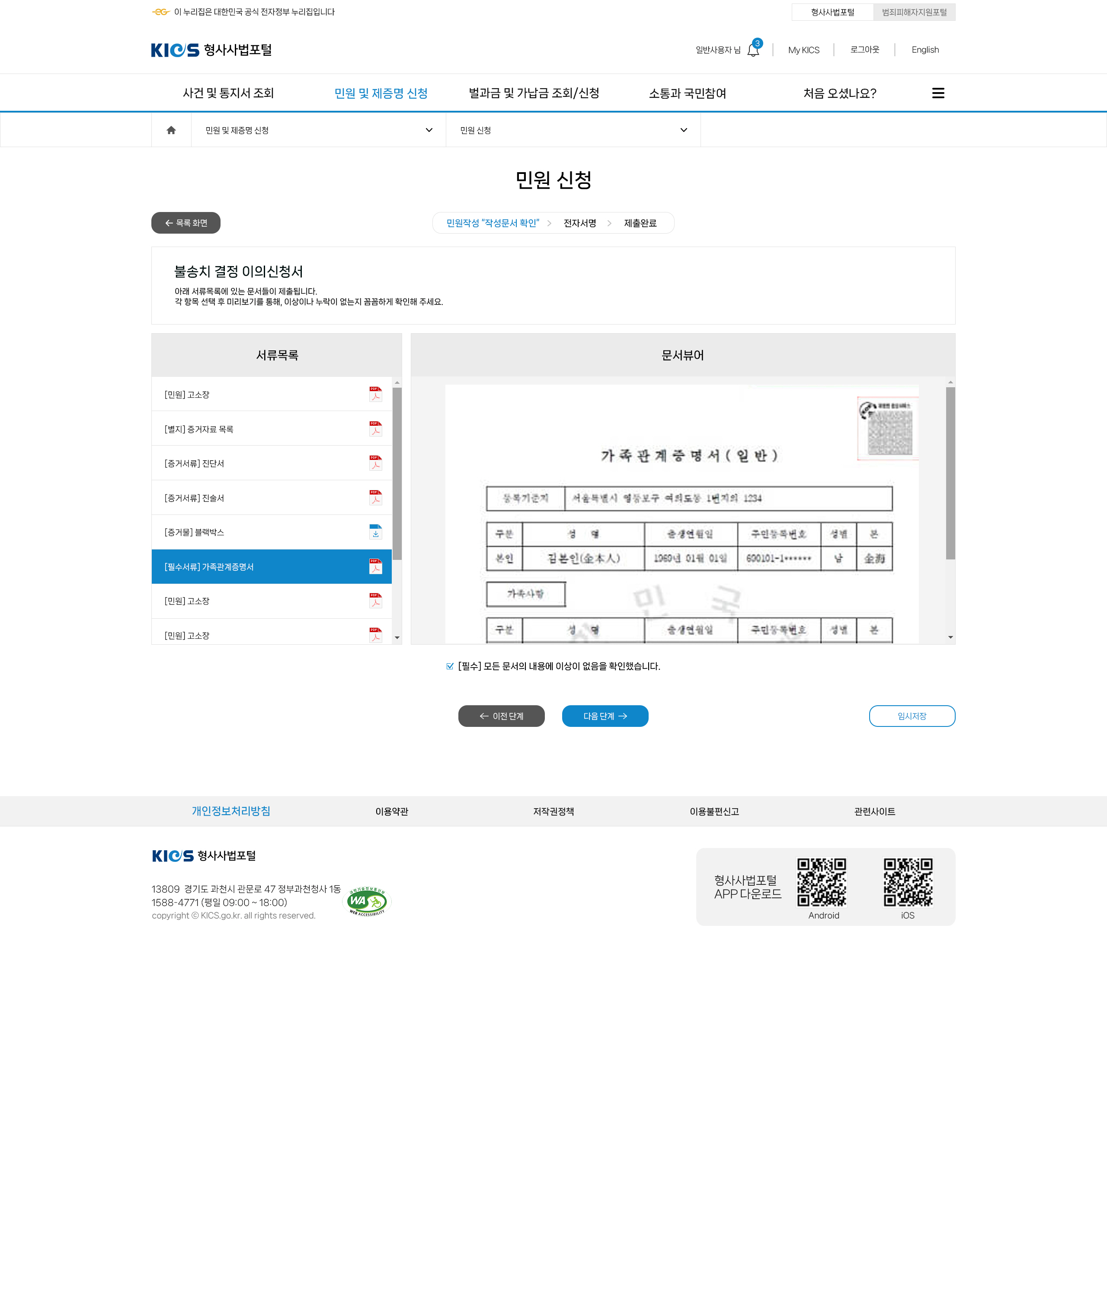Image resolution: width=1107 pixels, height=1298 pixels.
Task: Open the My KICS link
Action: (803, 49)
